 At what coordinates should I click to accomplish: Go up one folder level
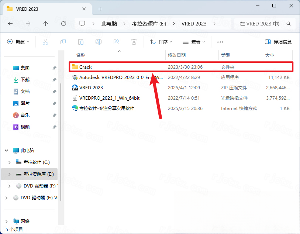click(x=45, y=24)
